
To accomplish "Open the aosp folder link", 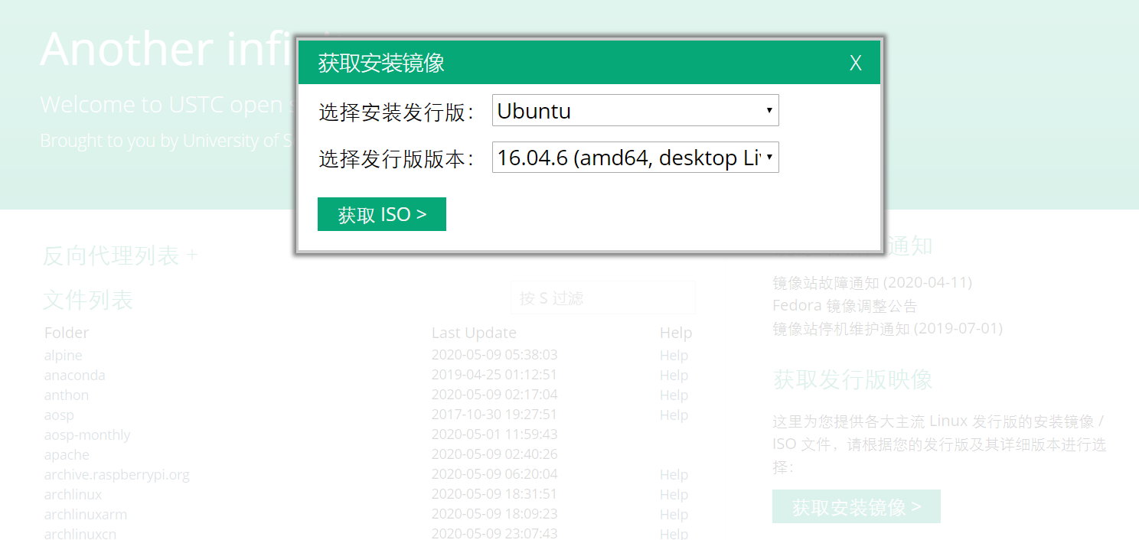I will tap(59, 415).
